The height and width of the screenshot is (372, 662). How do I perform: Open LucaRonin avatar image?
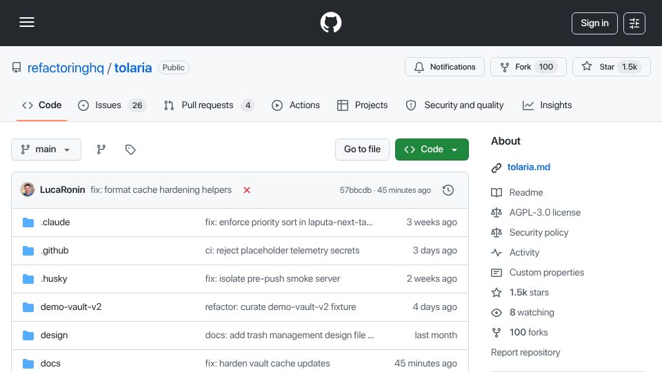pos(28,190)
